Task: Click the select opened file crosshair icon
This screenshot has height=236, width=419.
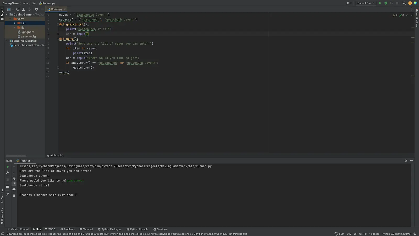Action: click(18, 9)
